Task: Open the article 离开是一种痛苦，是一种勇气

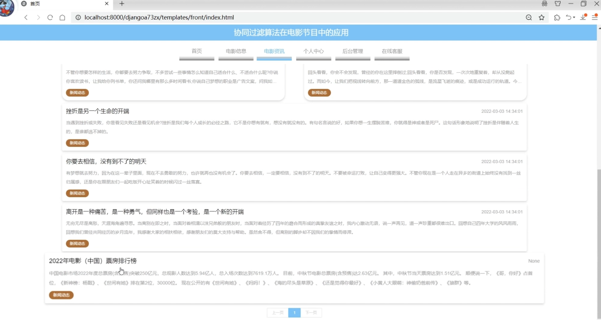Action: (155, 212)
